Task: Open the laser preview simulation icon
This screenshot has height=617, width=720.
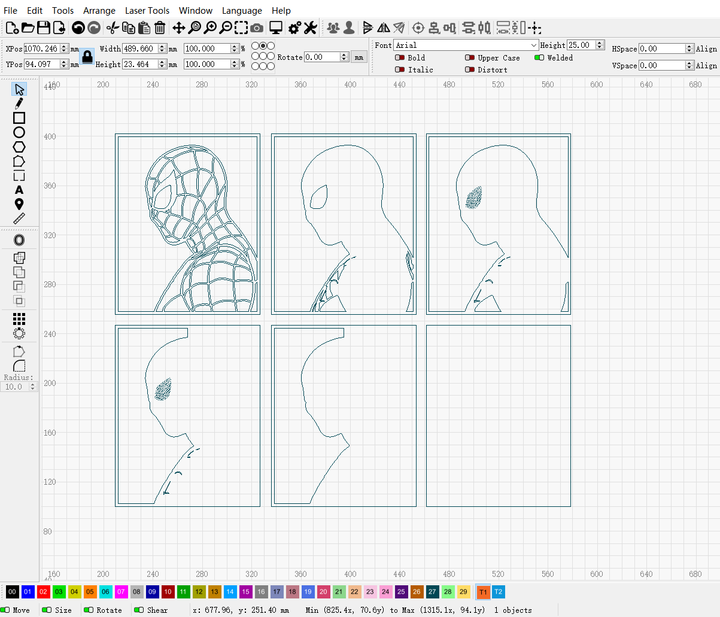Action: click(x=275, y=28)
